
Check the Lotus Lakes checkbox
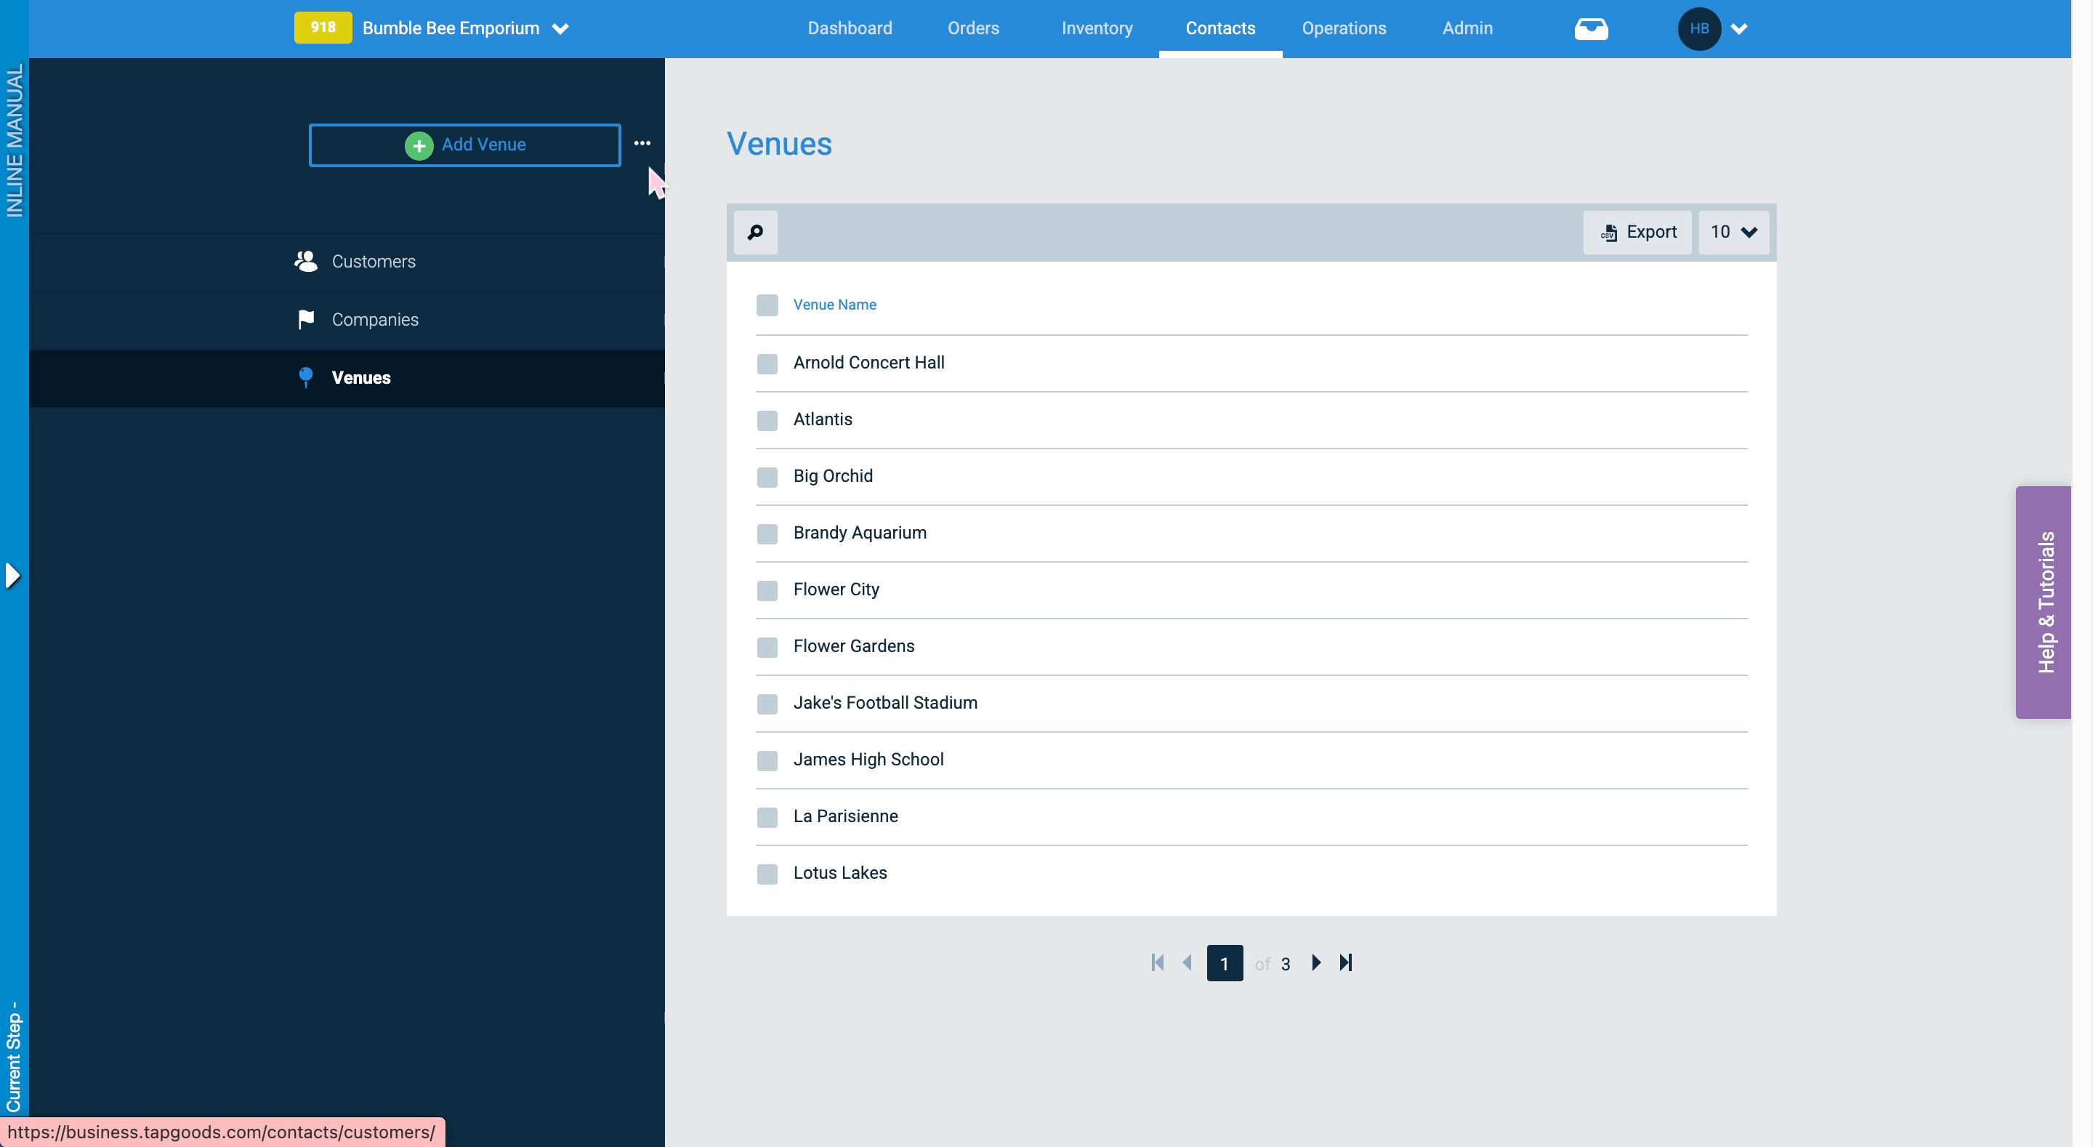pos(767,874)
